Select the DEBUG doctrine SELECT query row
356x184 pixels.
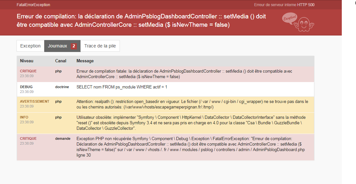tap(165, 89)
